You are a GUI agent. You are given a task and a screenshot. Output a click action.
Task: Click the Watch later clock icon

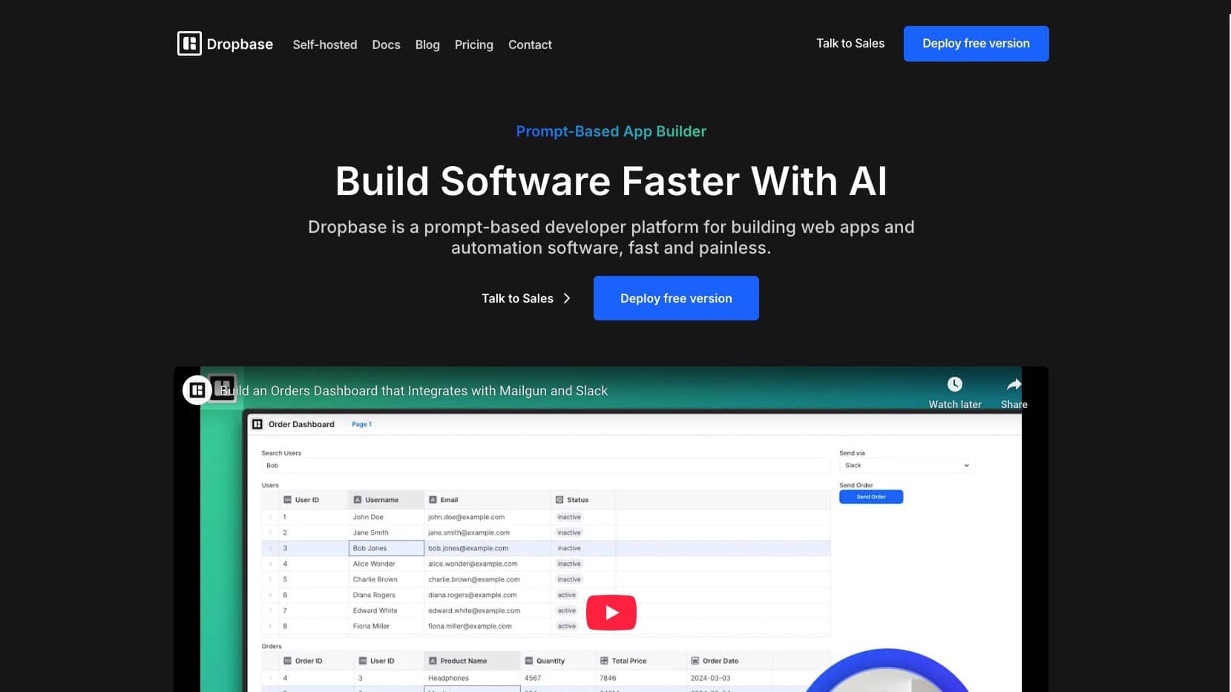pos(954,384)
